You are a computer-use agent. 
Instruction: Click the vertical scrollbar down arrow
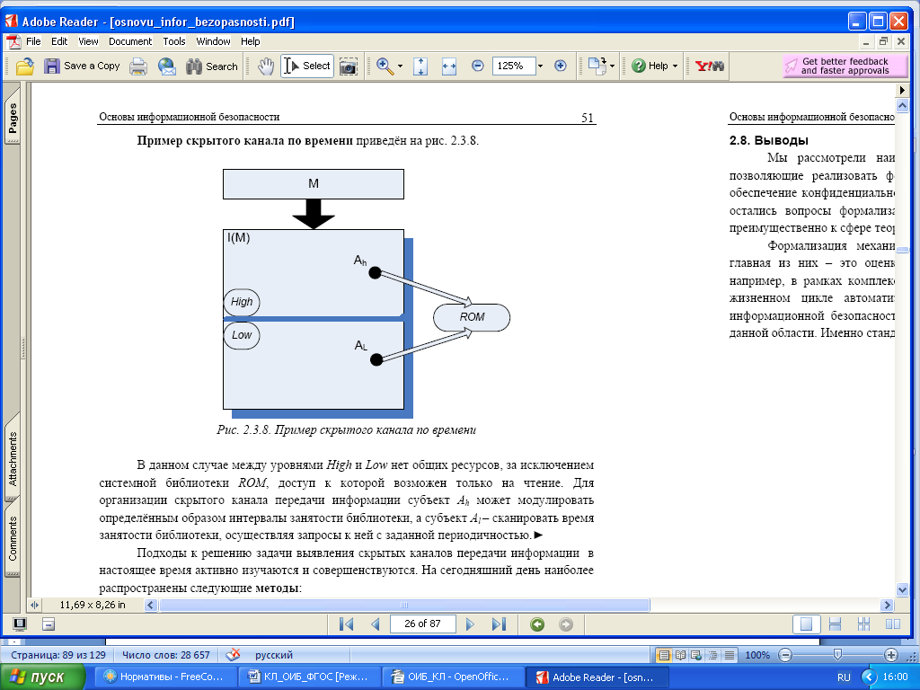pos(902,589)
